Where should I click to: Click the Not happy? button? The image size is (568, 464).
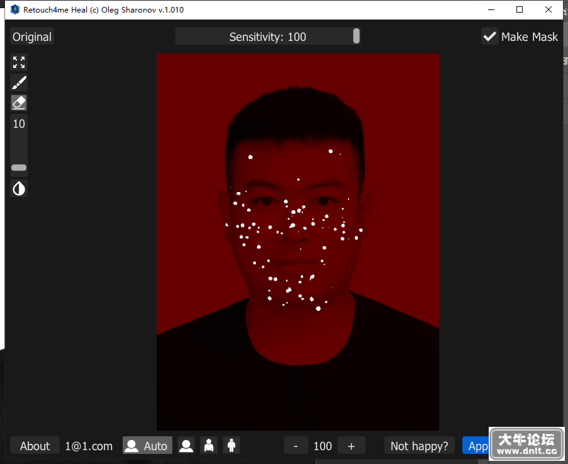pyautogui.click(x=419, y=446)
